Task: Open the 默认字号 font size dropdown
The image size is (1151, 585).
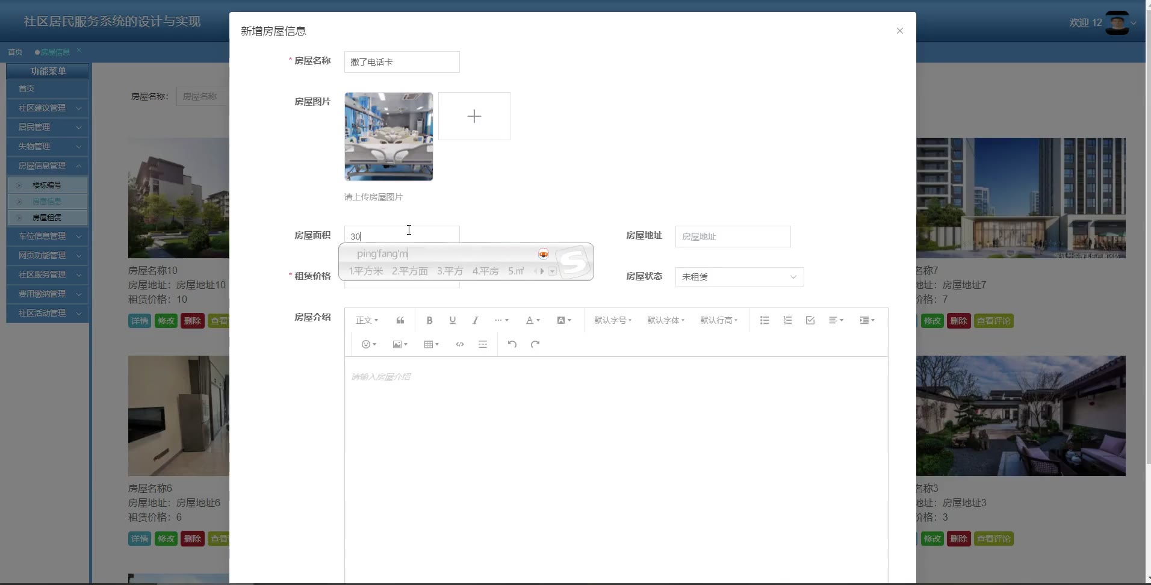Action: pyautogui.click(x=613, y=320)
